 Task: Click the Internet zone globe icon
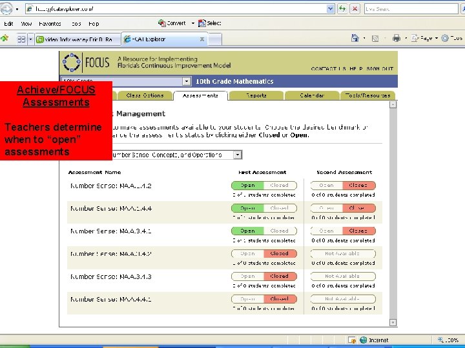coord(363,340)
